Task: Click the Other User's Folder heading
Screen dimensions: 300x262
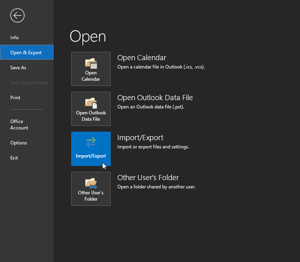Action: click(148, 178)
